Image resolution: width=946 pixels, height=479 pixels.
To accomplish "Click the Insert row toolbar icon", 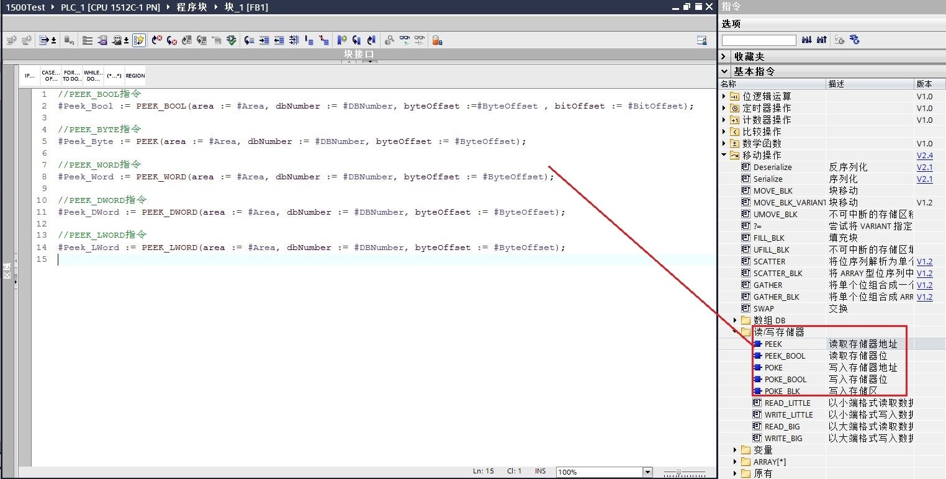I will point(12,40).
